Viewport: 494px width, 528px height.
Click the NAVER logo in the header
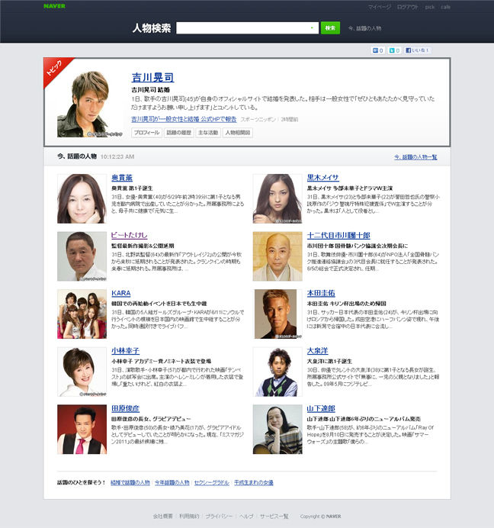pos(54,6)
